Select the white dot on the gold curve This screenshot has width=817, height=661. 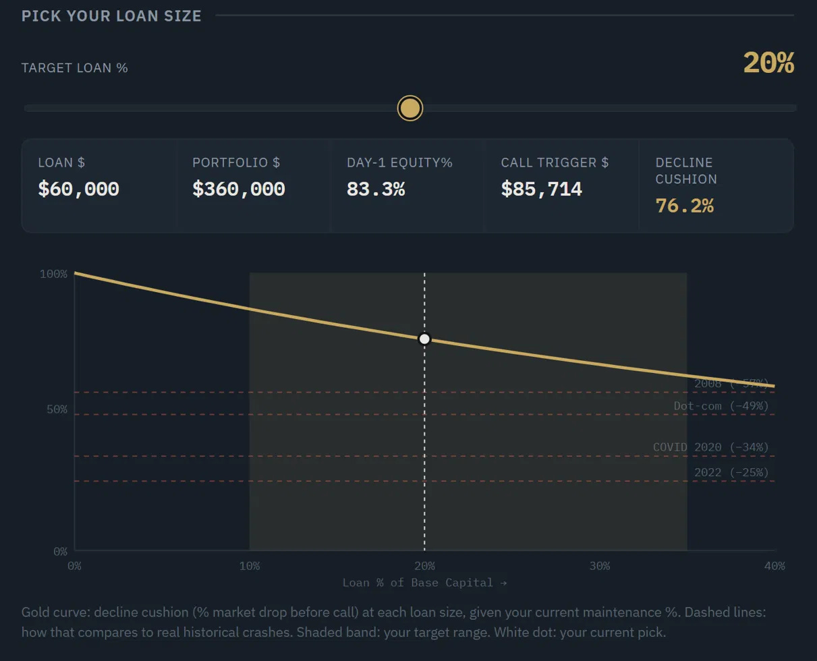(x=424, y=339)
